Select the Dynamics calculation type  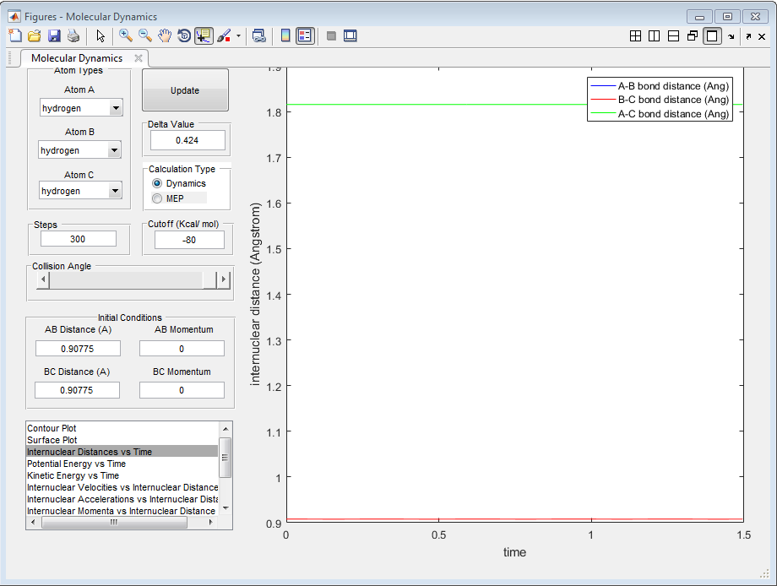point(157,183)
